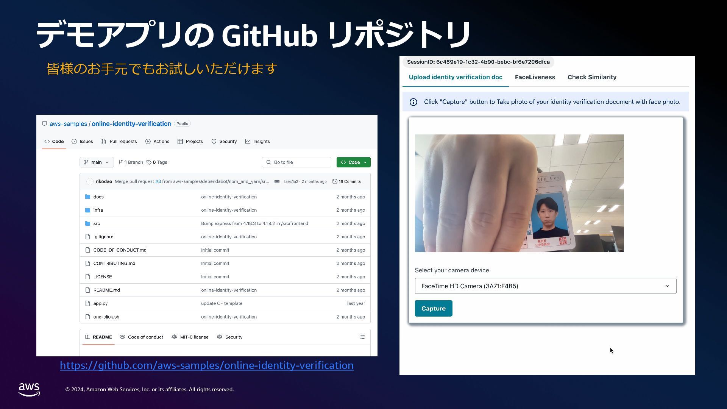Focus the Go to file search field
Image resolution: width=727 pixels, height=409 pixels.
296,162
